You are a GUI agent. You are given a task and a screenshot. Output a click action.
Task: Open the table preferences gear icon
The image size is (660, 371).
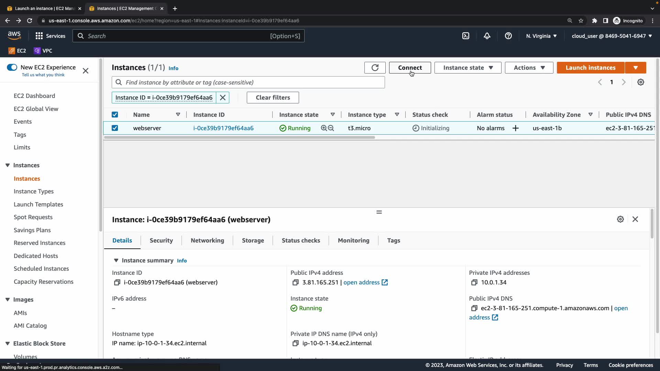(x=641, y=82)
